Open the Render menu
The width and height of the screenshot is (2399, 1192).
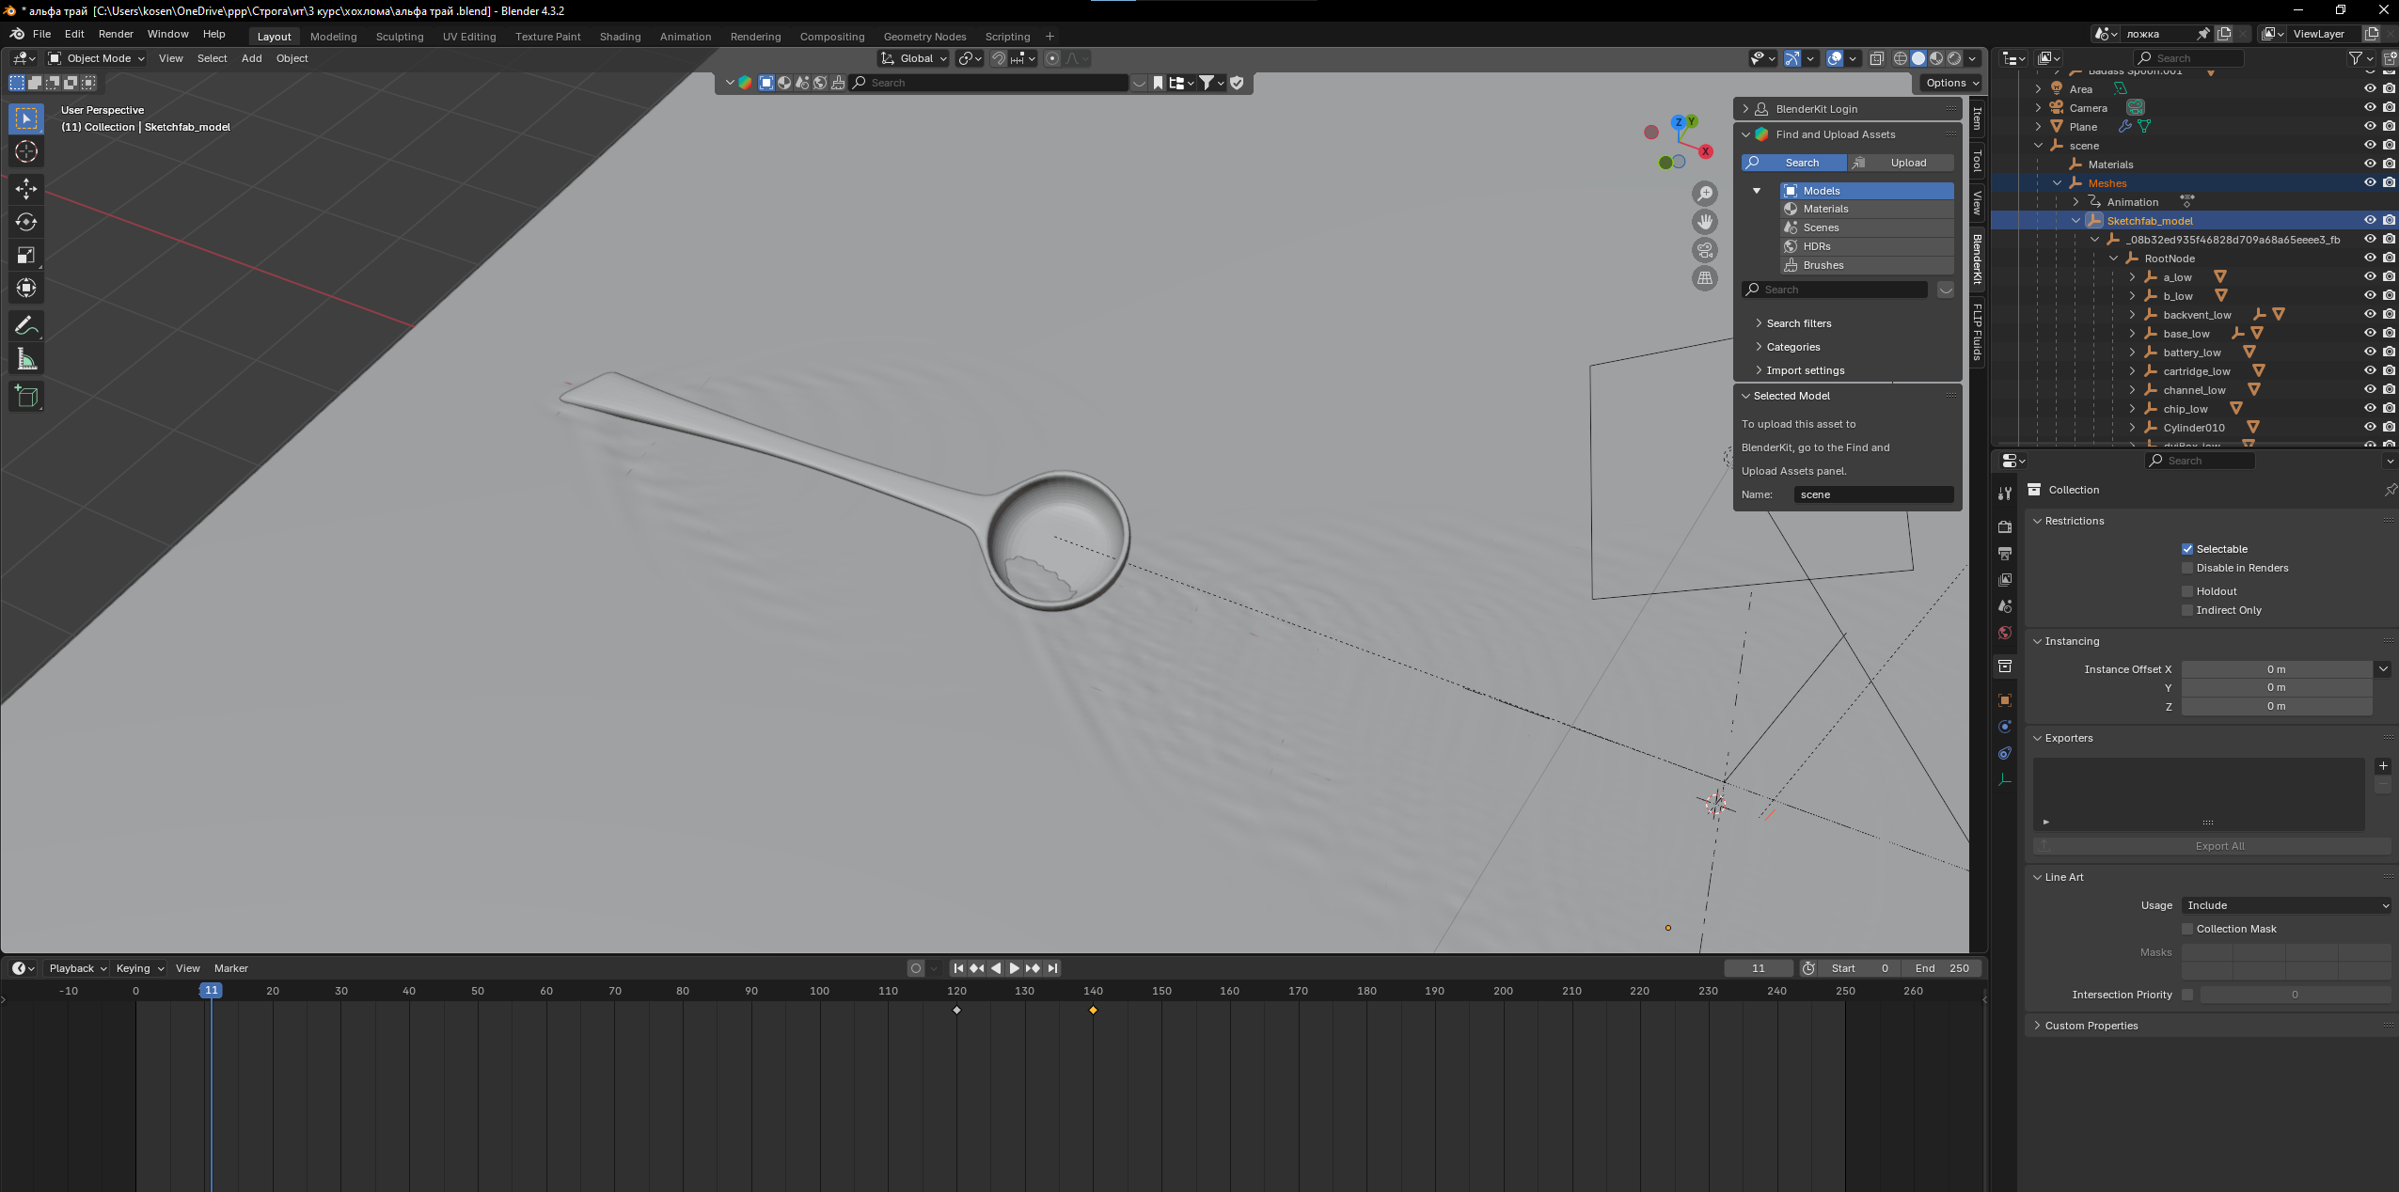pyautogui.click(x=116, y=34)
